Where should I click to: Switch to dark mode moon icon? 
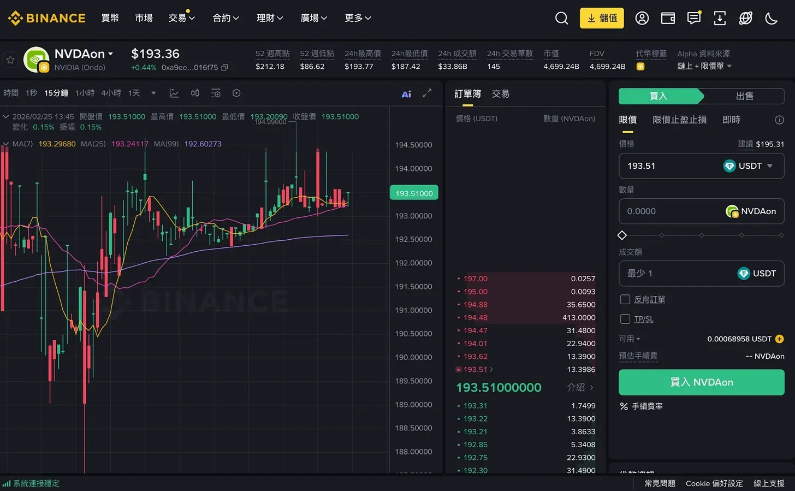coord(771,18)
